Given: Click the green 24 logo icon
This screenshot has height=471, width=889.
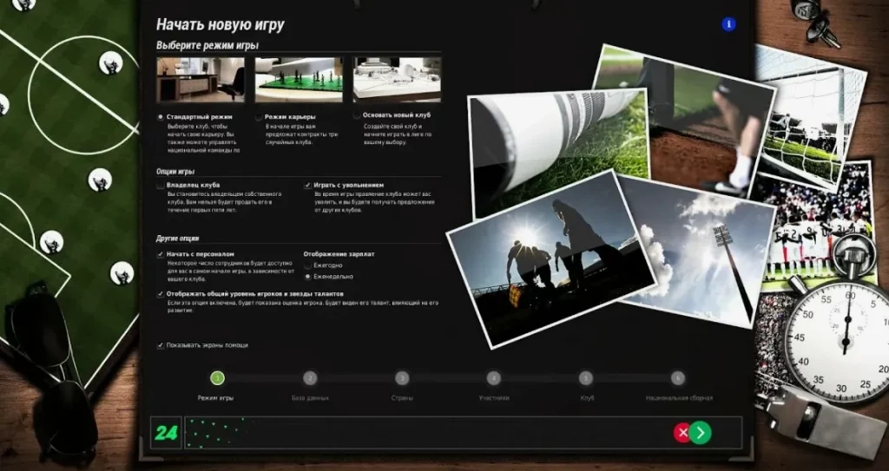Looking at the screenshot, I should (166, 433).
